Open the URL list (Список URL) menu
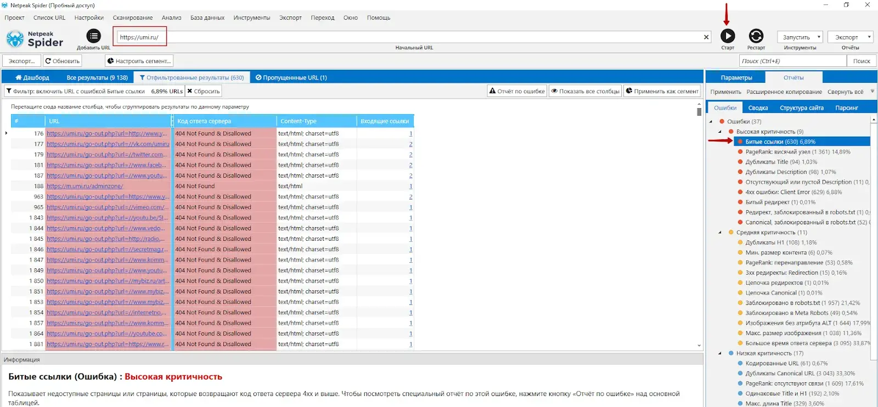The height and width of the screenshot is (407, 878). 49,18
